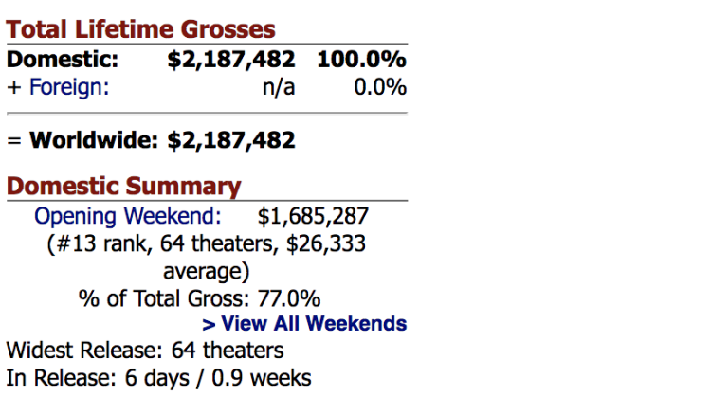The width and height of the screenshot is (711, 396).
Task: Click the word average below the rank line
Action: pos(207,271)
